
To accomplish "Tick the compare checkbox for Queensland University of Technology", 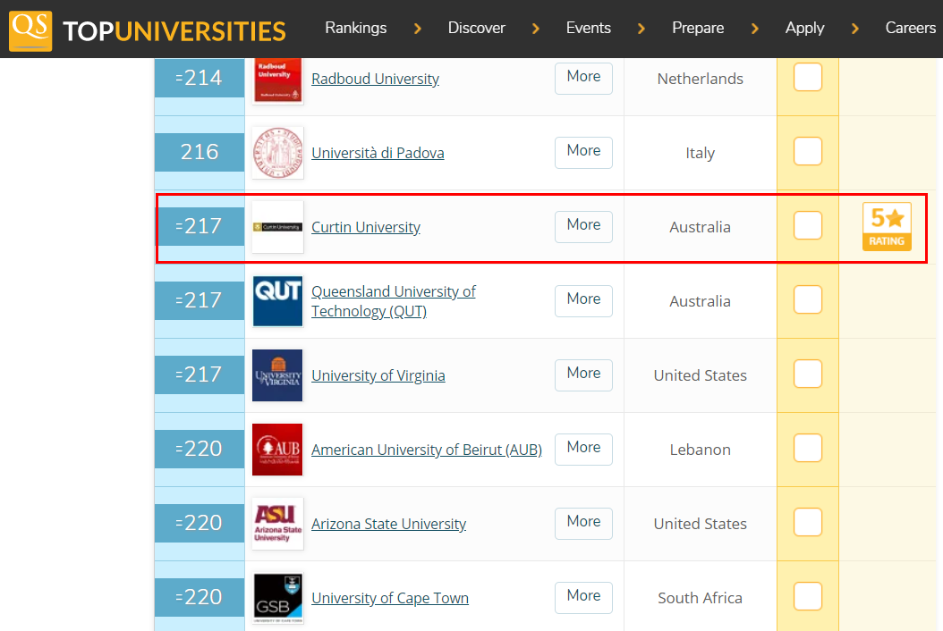I will point(808,299).
